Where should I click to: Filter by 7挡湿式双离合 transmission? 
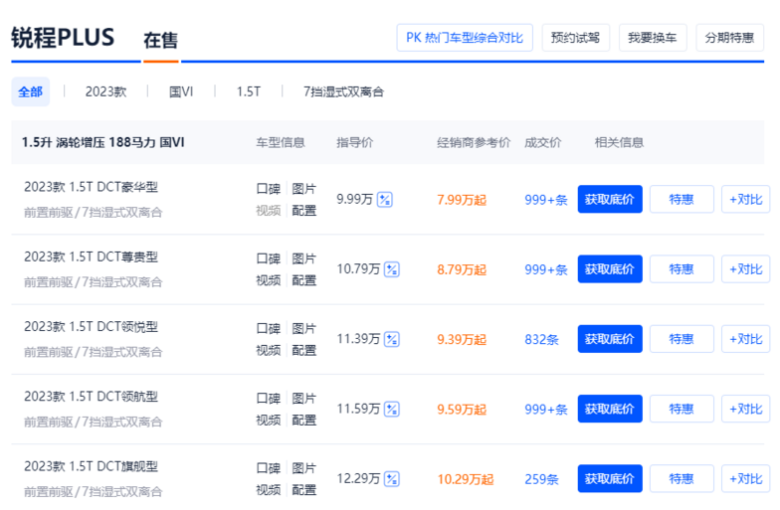pos(344,91)
